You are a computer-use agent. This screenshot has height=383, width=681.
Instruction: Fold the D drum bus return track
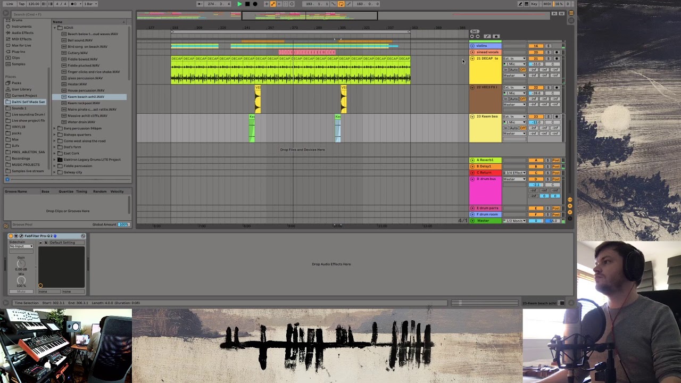pyautogui.click(x=472, y=179)
